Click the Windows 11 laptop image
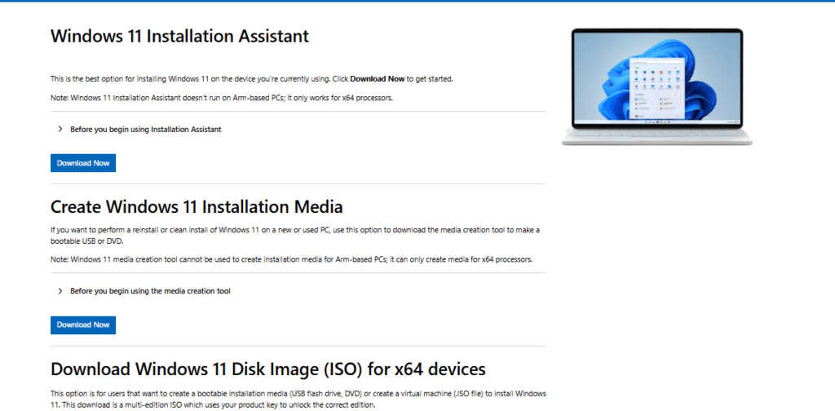Screen dimensions: 835x411 (x=657, y=86)
